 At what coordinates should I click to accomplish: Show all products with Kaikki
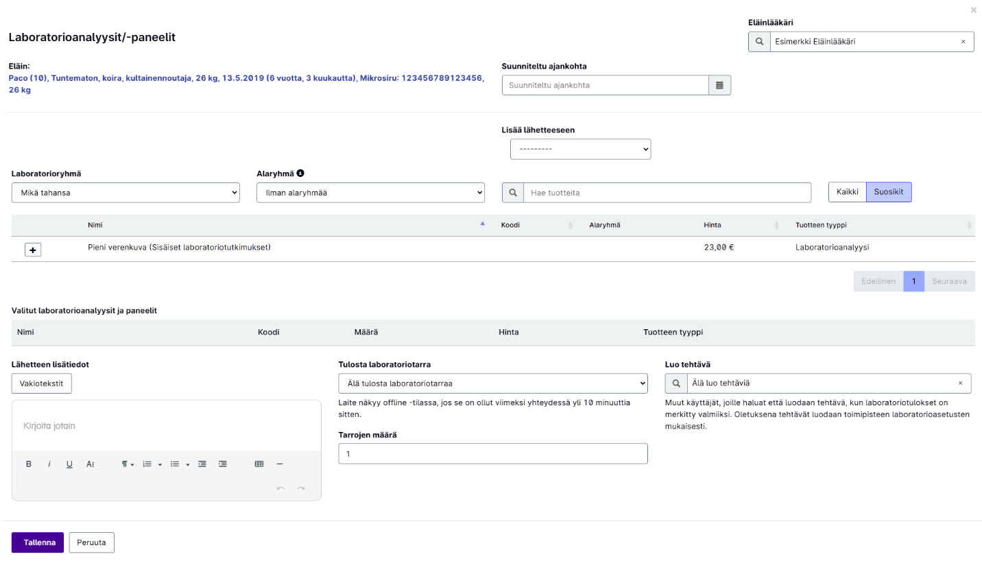(x=848, y=193)
